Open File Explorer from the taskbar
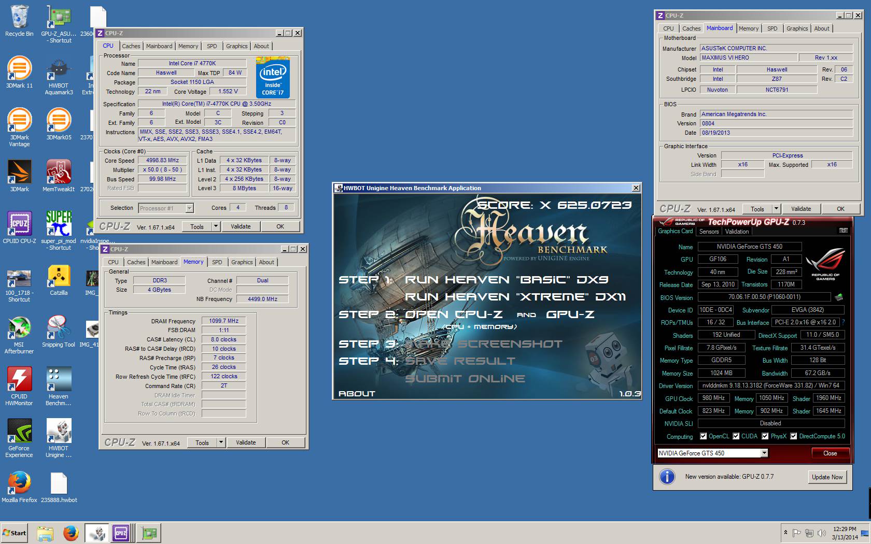Viewport: 871px width, 544px height. pos(45,533)
